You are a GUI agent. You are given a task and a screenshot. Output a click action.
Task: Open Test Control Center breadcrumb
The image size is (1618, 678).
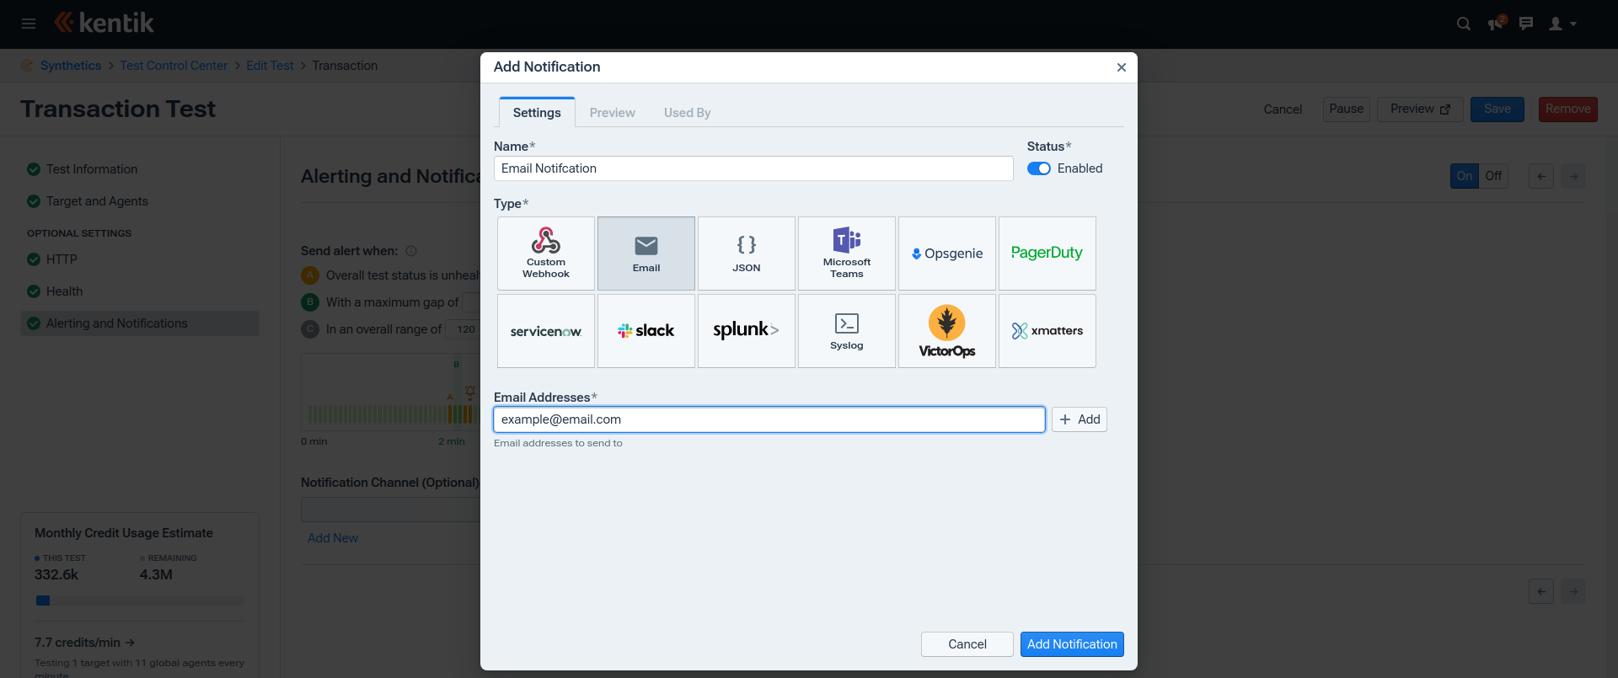[x=174, y=66]
